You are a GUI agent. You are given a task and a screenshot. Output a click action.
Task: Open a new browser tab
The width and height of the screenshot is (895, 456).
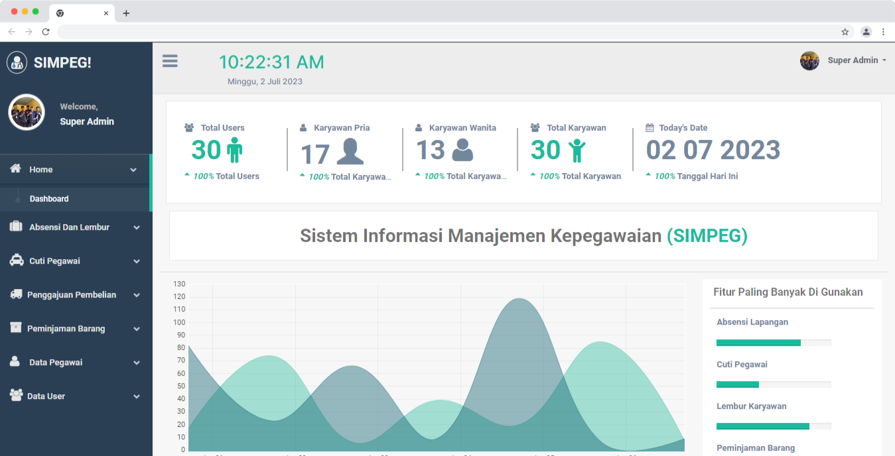coord(126,13)
